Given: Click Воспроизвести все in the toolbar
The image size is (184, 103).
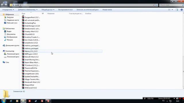Looking at the screenshot, I should click(x=65, y=10).
